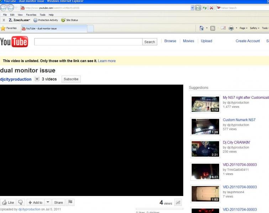Click the black video player area
Screen dimensions: 269x213
[91, 140]
